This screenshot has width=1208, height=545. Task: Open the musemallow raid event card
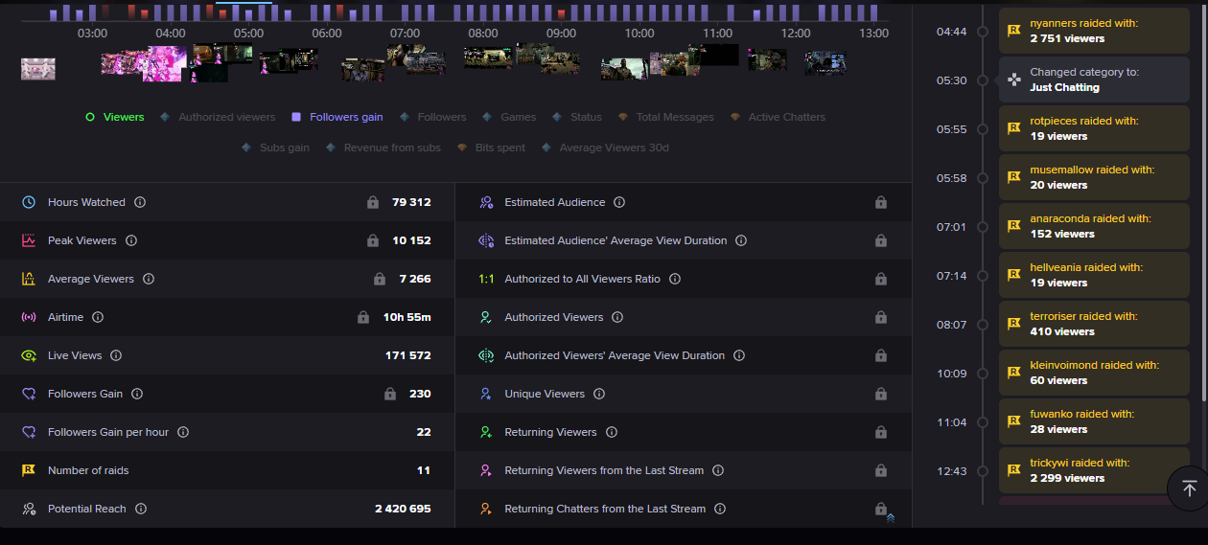point(1094,177)
